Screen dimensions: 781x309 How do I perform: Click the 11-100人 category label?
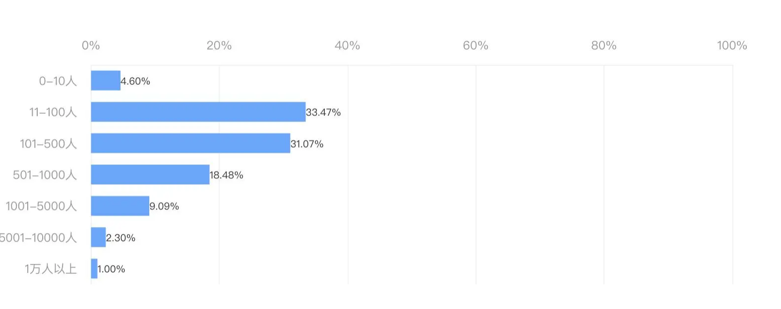tap(53, 112)
